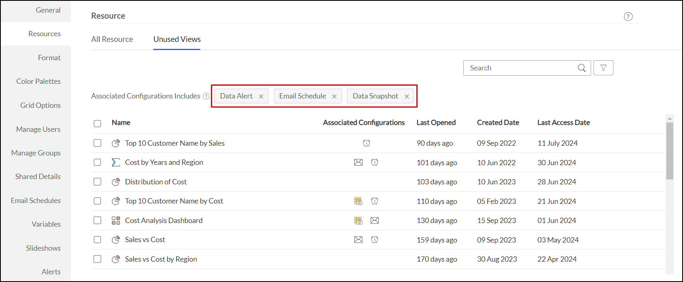Remove the Email Schedule filter tag
This screenshot has width=683, height=282.
point(334,96)
